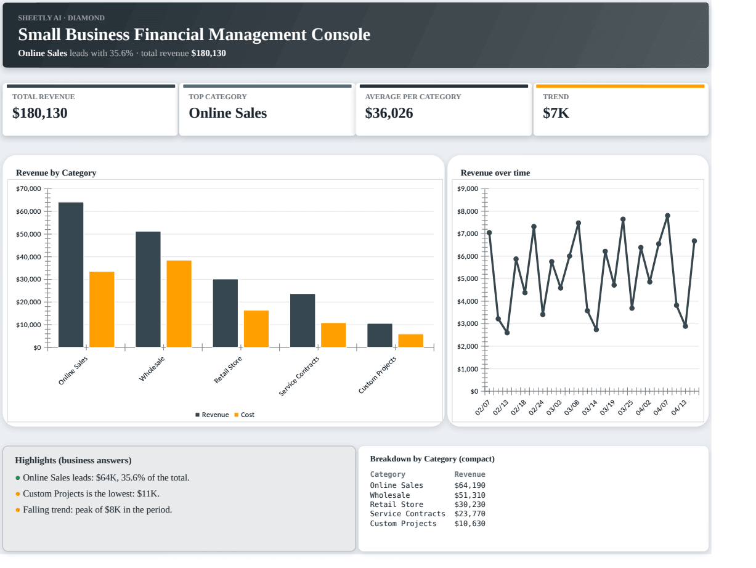Click the Service Contracts axis label under bar chart
This screenshot has height=568, width=756.
coord(299,376)
